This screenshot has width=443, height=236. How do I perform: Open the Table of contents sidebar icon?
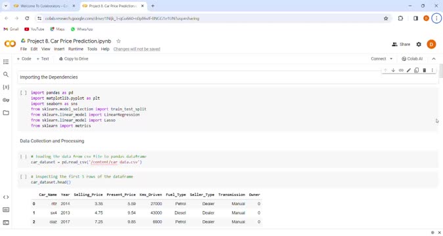[x=6, y=62]
